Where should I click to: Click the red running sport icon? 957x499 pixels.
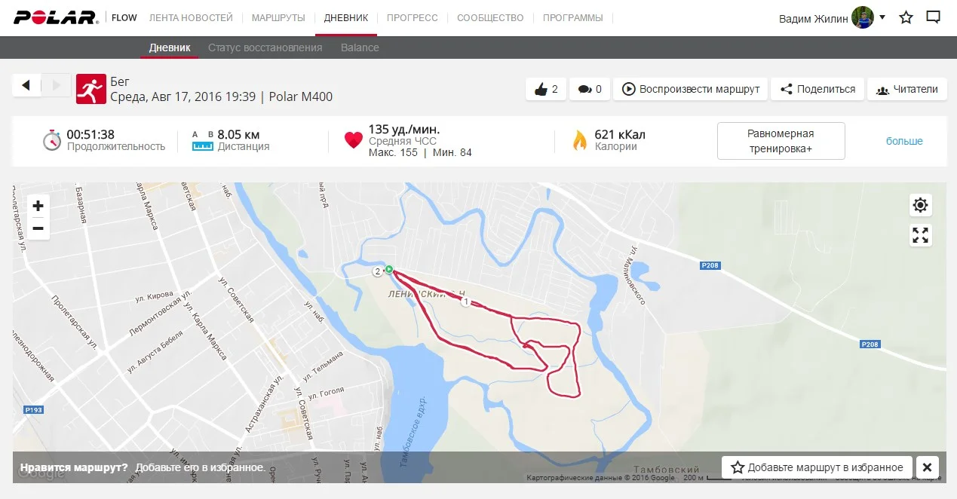pyautogui.click(x=90, y=88)
